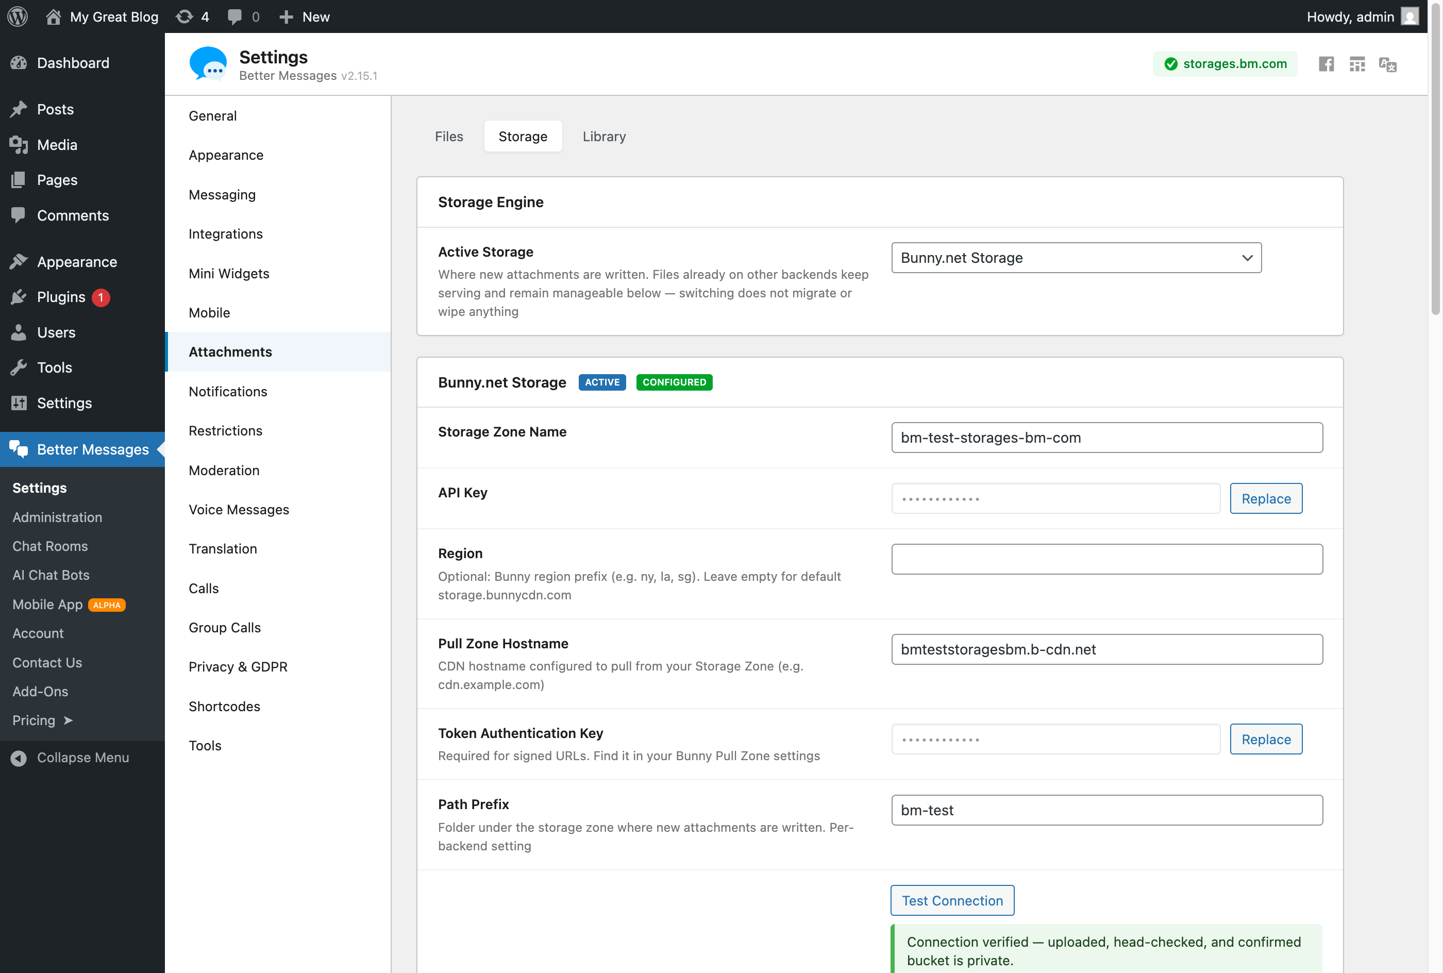Open the Account link in the sidebar
This screenshot has width=1443, height=973.
click(38, 633)
